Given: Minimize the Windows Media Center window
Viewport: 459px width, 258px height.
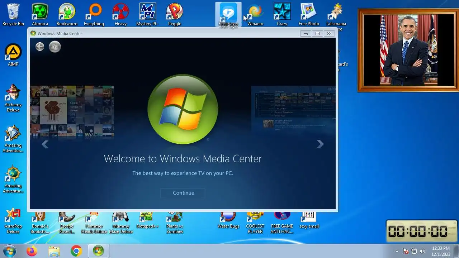Looking at the screenshot, I should coord(306,34).
